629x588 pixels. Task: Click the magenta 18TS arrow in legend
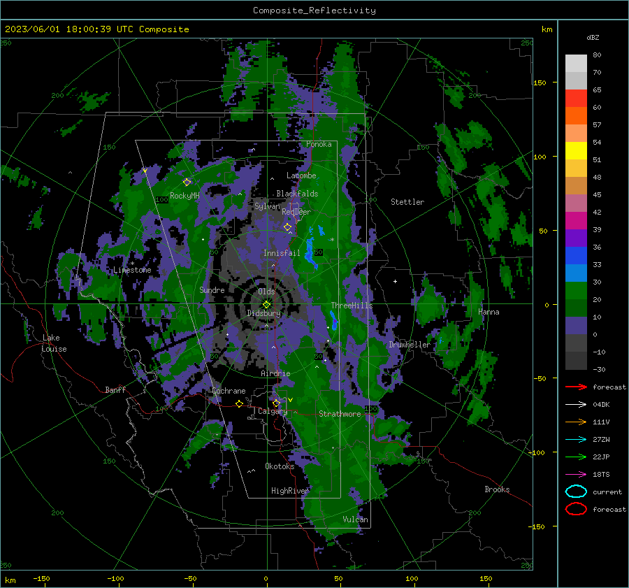(x=576, y=475)
